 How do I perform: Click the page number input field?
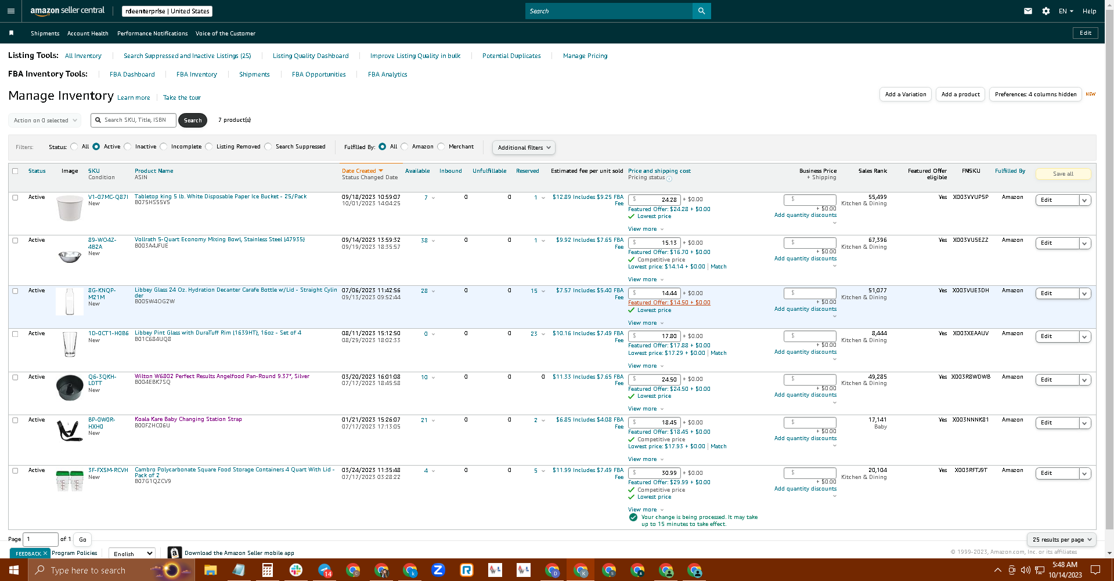[41, 539]
